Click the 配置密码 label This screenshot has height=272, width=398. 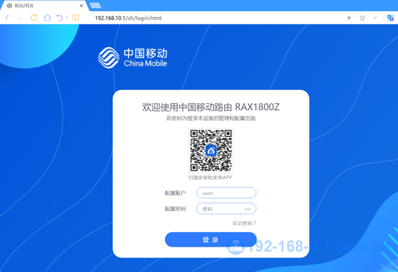(175, 209)
